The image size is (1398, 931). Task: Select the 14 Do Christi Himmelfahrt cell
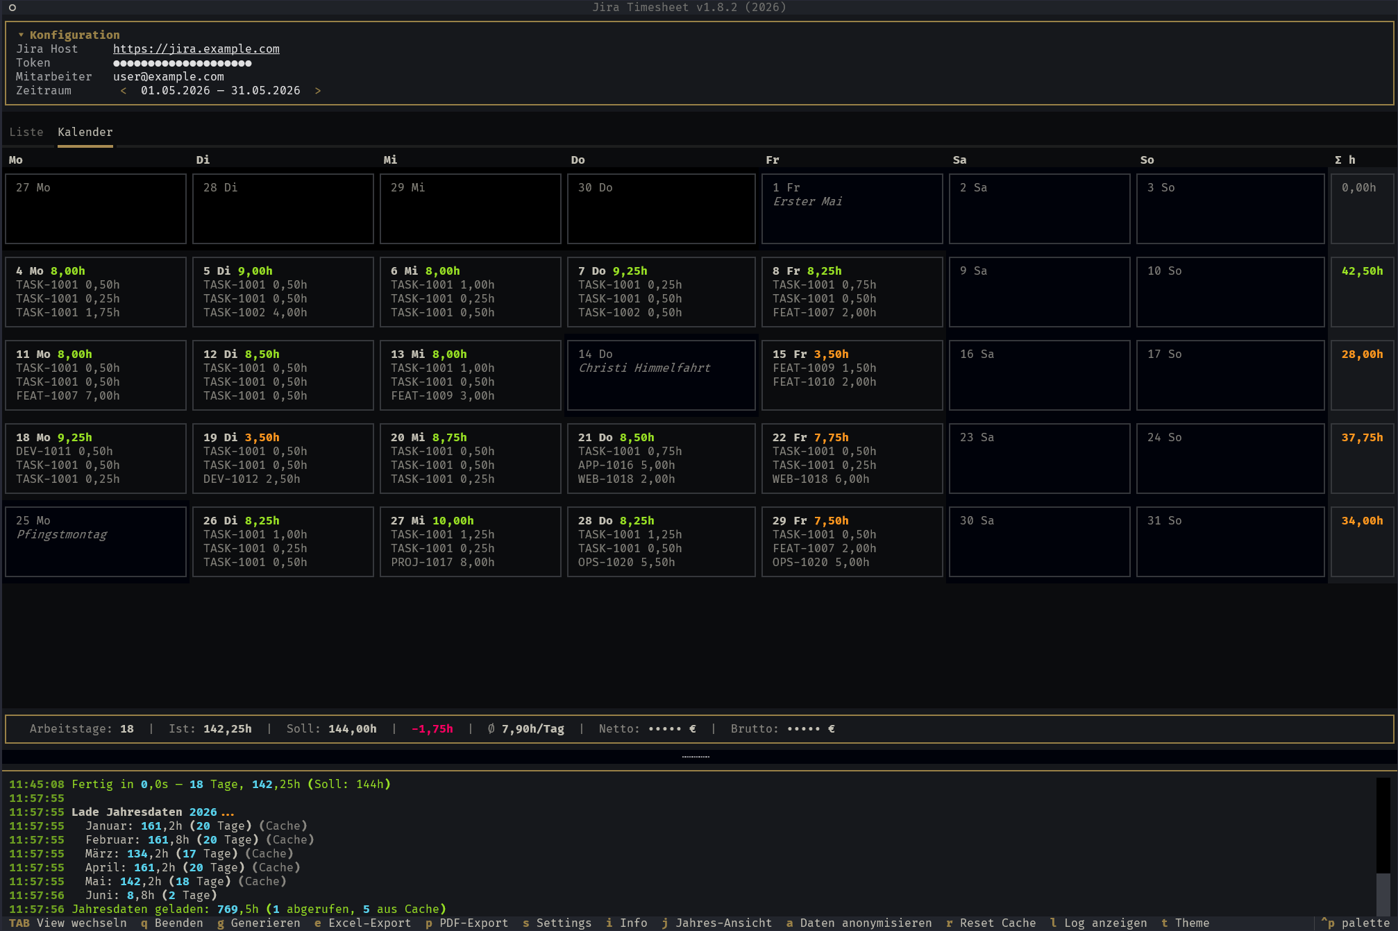(662, 375)
